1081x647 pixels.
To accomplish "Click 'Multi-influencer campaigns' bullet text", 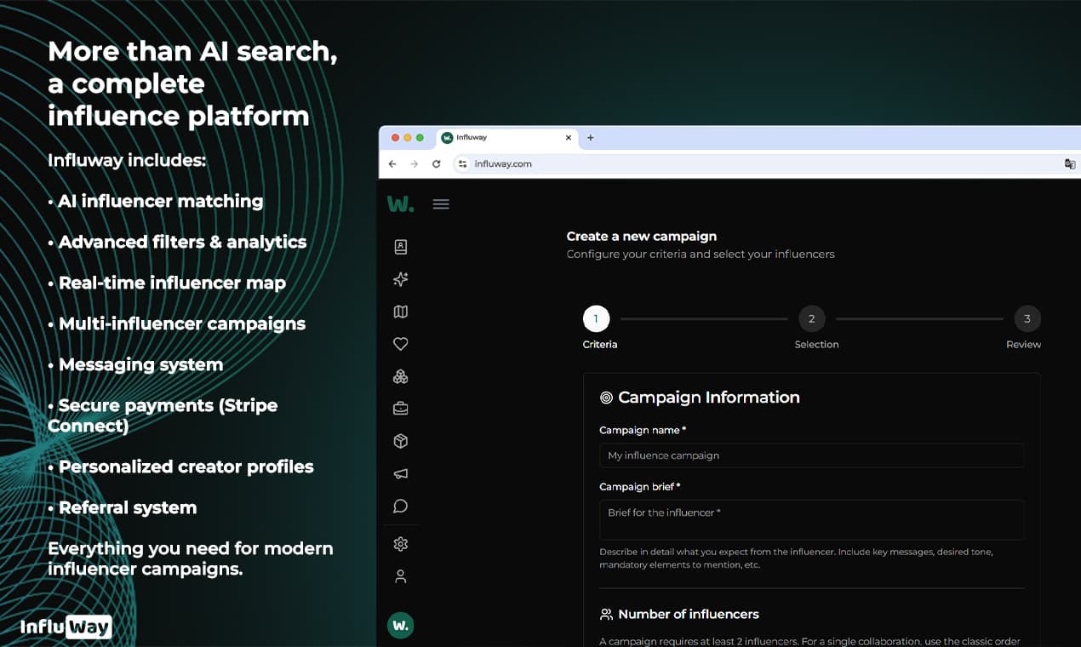I will click(x=181, y=324).
